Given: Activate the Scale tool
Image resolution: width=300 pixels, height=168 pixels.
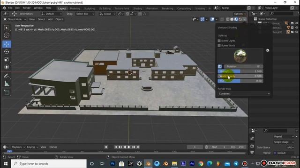Looking at the screenshot, I should (x=7, y=59).
